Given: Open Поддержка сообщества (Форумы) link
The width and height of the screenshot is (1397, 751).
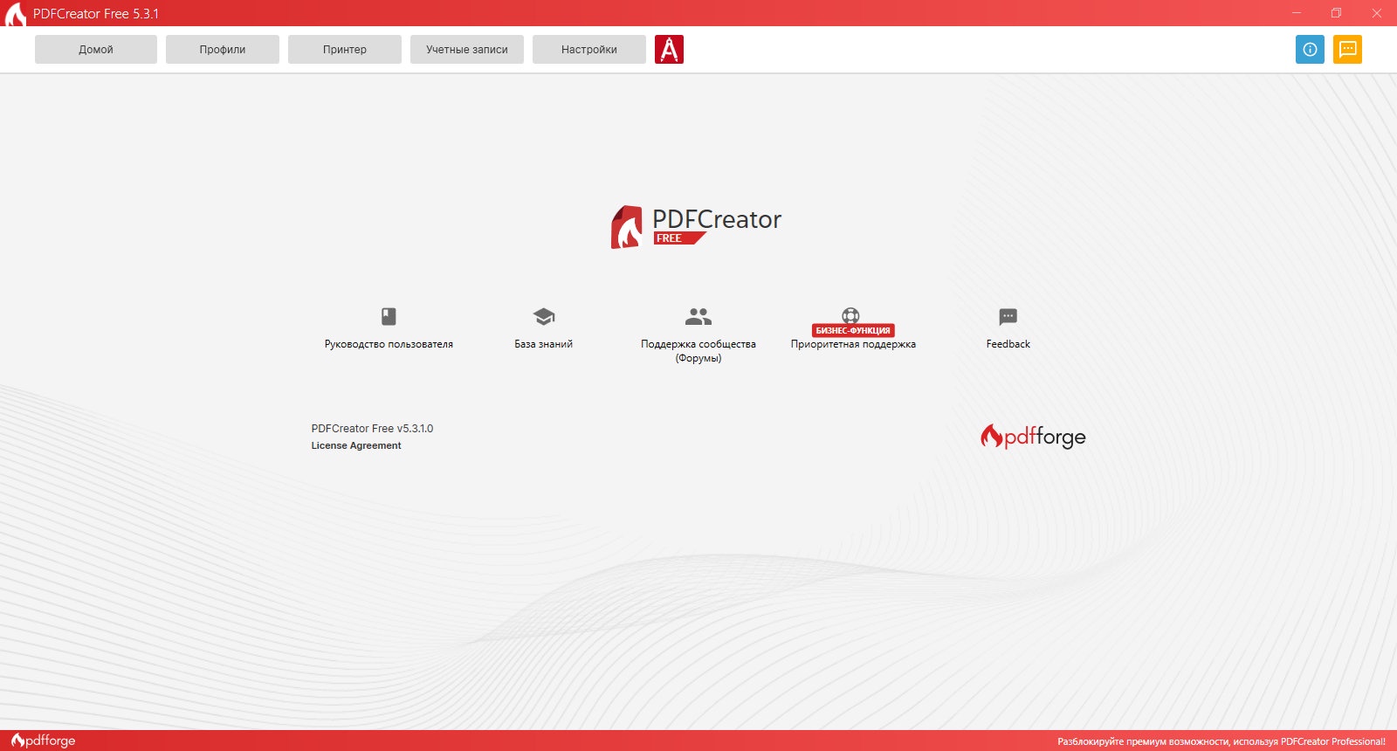Looking at the screenshot, I should [x=698, y=351].
